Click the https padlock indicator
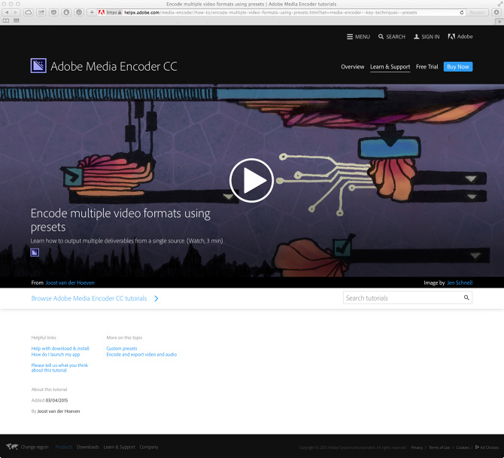This screenshot has width=504, height=458. click(114, 12)
